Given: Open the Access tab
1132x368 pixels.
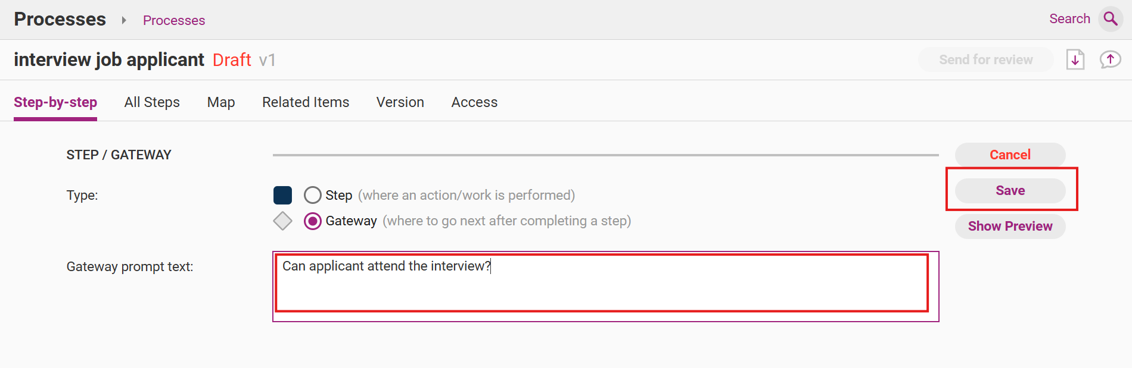Looking at the screenshot, I should click(474, 102).
